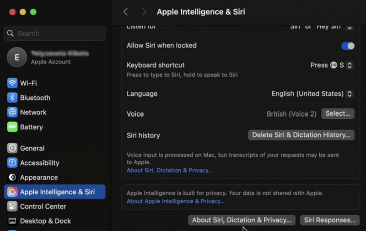Select Network in the sidebar
Viewport: 366px width, 231px height.
(x=54, y=112)
